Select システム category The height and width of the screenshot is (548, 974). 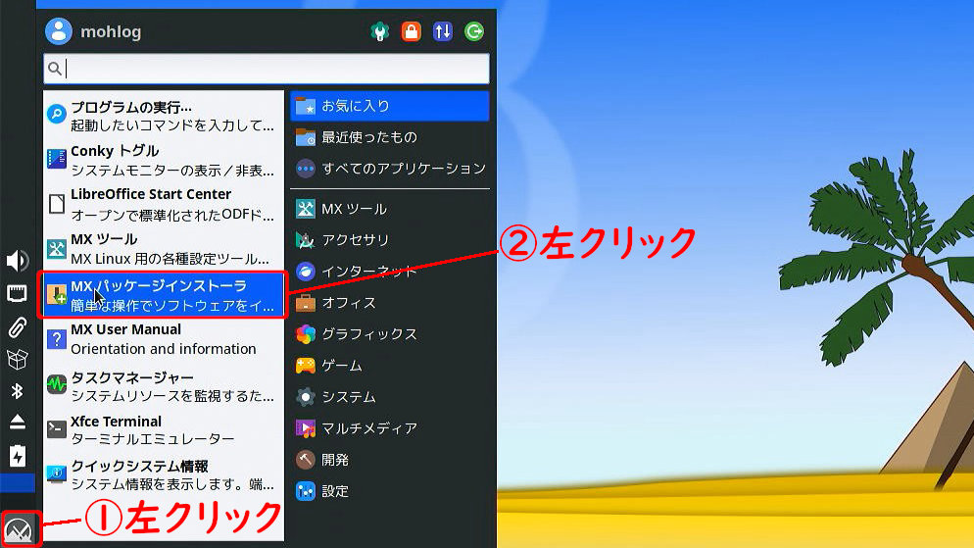(390, 396)
